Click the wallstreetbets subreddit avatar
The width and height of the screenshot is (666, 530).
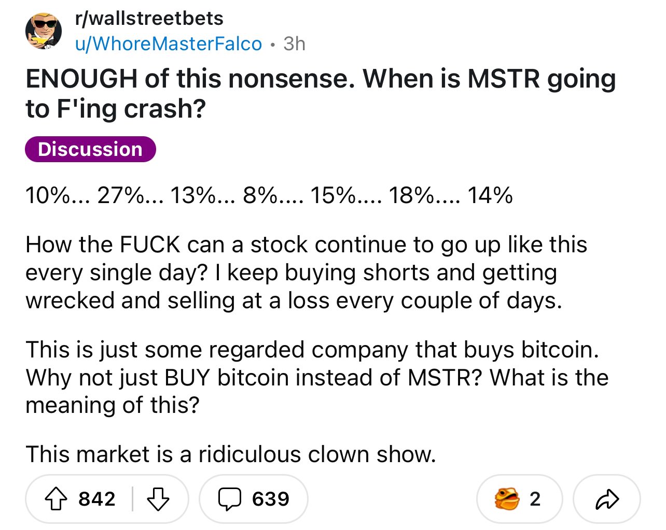click(44, 32)
